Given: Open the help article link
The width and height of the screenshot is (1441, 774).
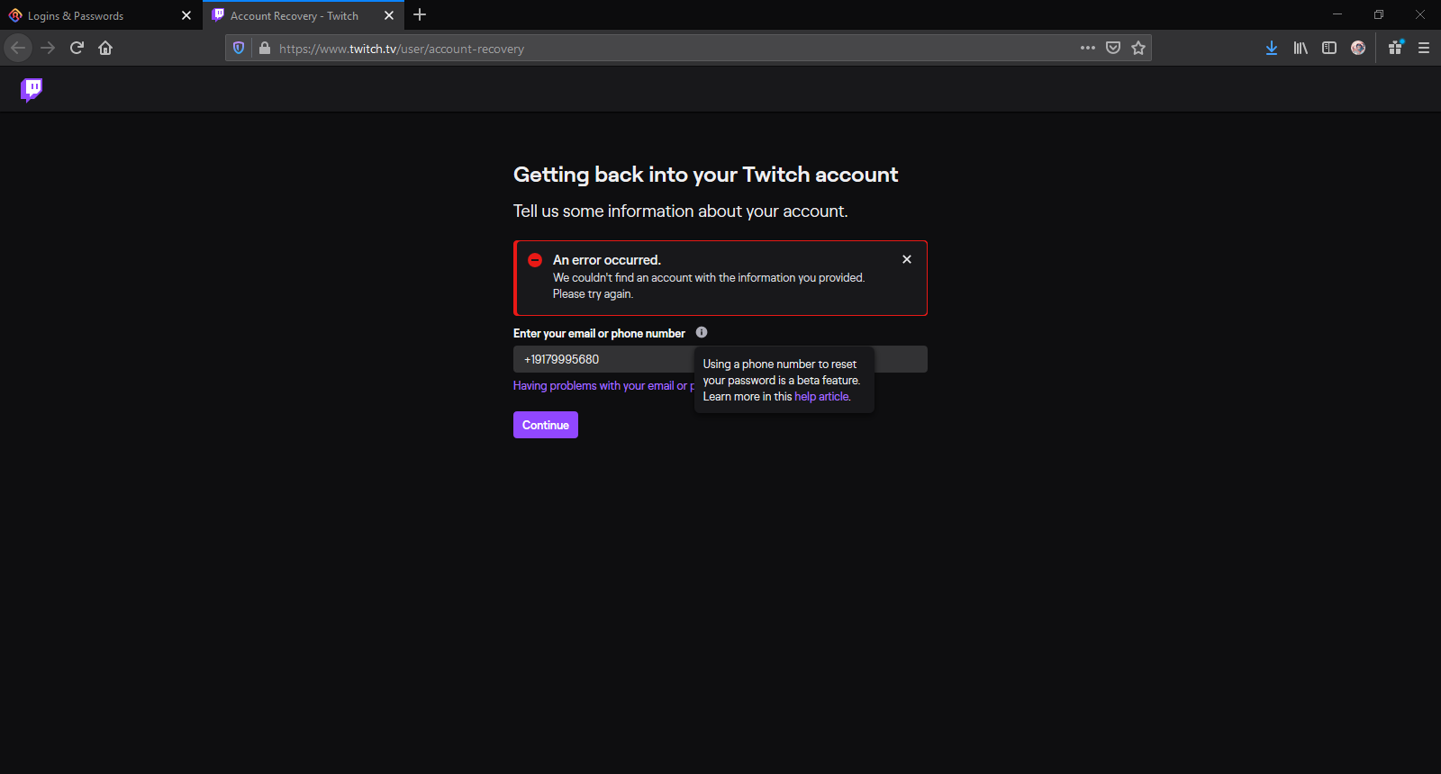Looking at the screenshot, I should point(820,397).
